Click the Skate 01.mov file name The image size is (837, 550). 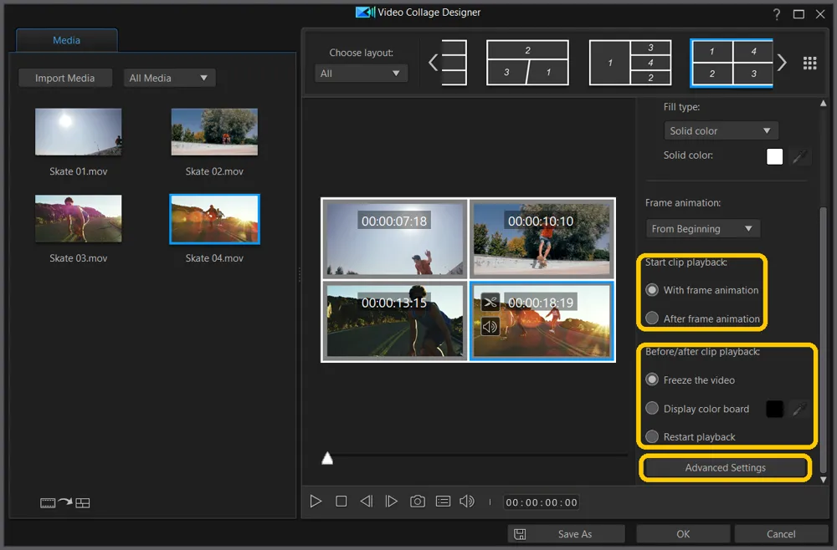point(79,171)
